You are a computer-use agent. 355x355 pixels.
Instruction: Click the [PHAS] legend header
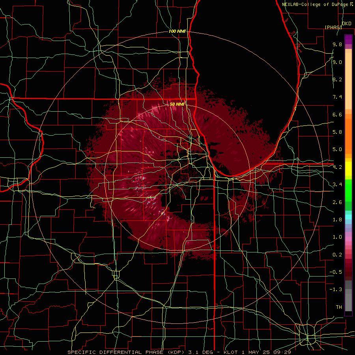click(x=333, y=27)
